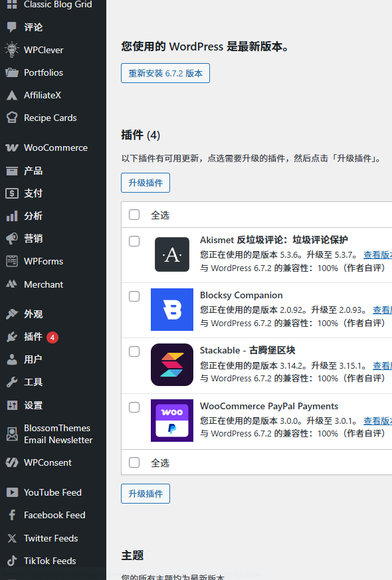This screenshot has height=580, width=392.
Task: Click the upper 升级插件 button
Action: (x=146, y=183)
